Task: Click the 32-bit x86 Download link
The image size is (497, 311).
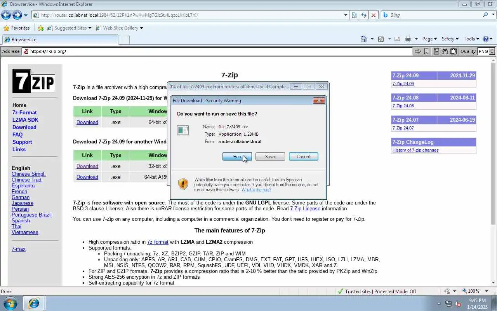Action: click(x=87, y=166)
